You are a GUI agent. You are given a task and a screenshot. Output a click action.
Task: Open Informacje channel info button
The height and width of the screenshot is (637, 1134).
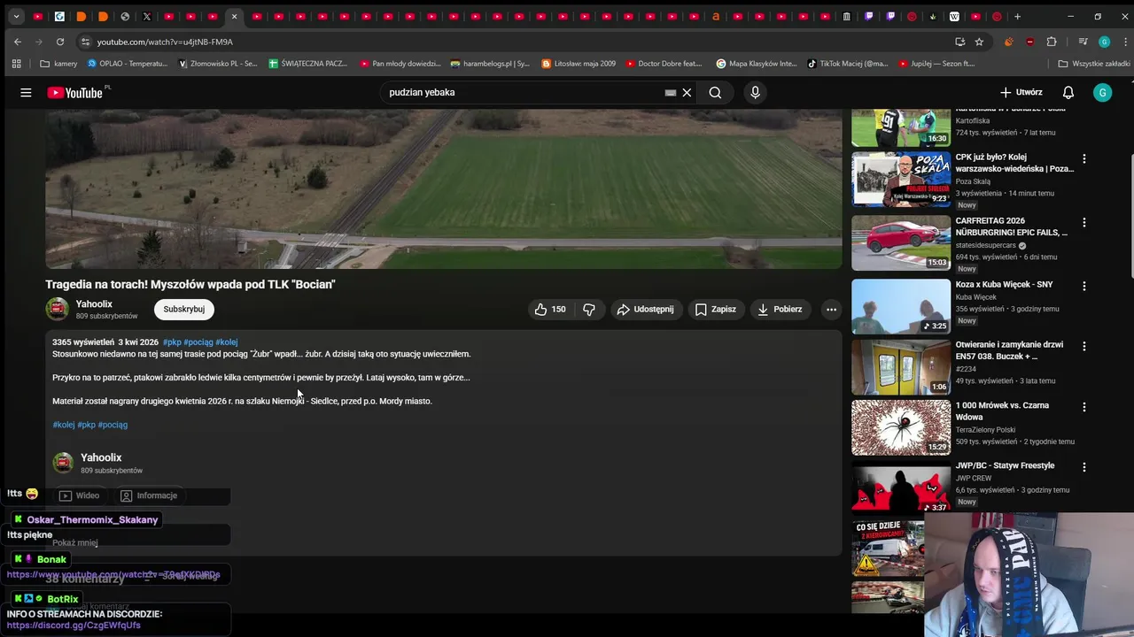click(149, 495)
